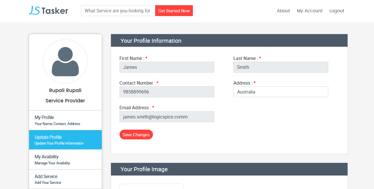Click the Logout link
Image resolution: width=374 pixels, height=189 pixels.
(337, 11)
